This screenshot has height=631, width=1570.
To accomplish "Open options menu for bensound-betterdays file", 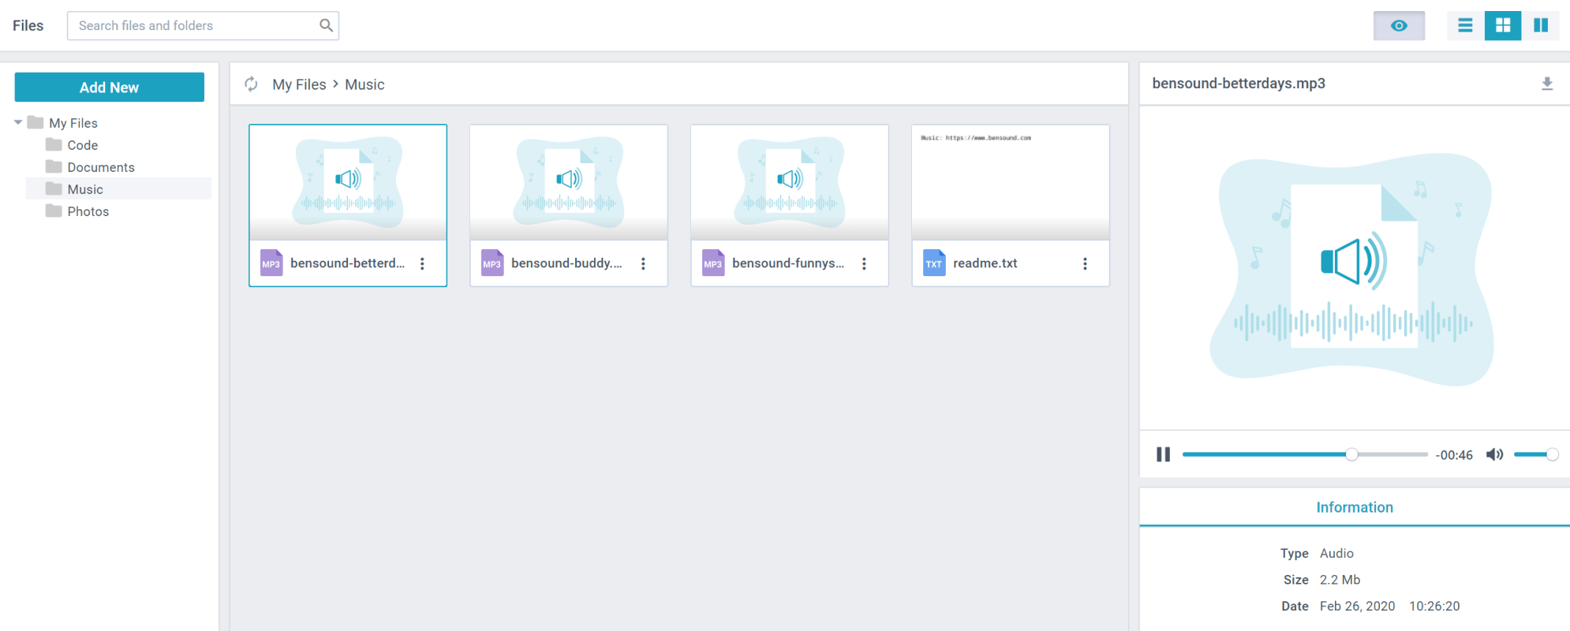I will click(x=422, y=263).
